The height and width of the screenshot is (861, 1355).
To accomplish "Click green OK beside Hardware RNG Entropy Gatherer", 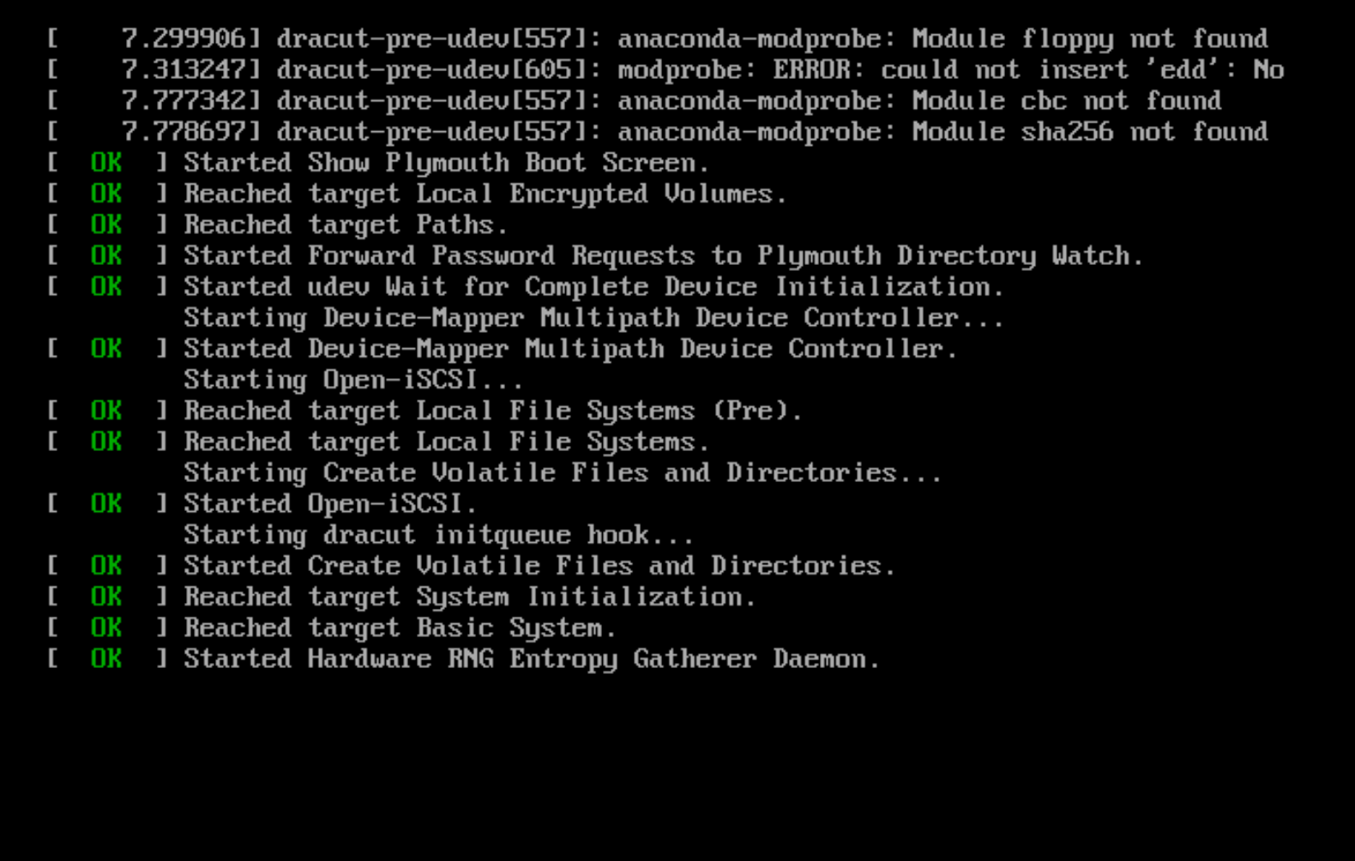I will click(106, 659).
